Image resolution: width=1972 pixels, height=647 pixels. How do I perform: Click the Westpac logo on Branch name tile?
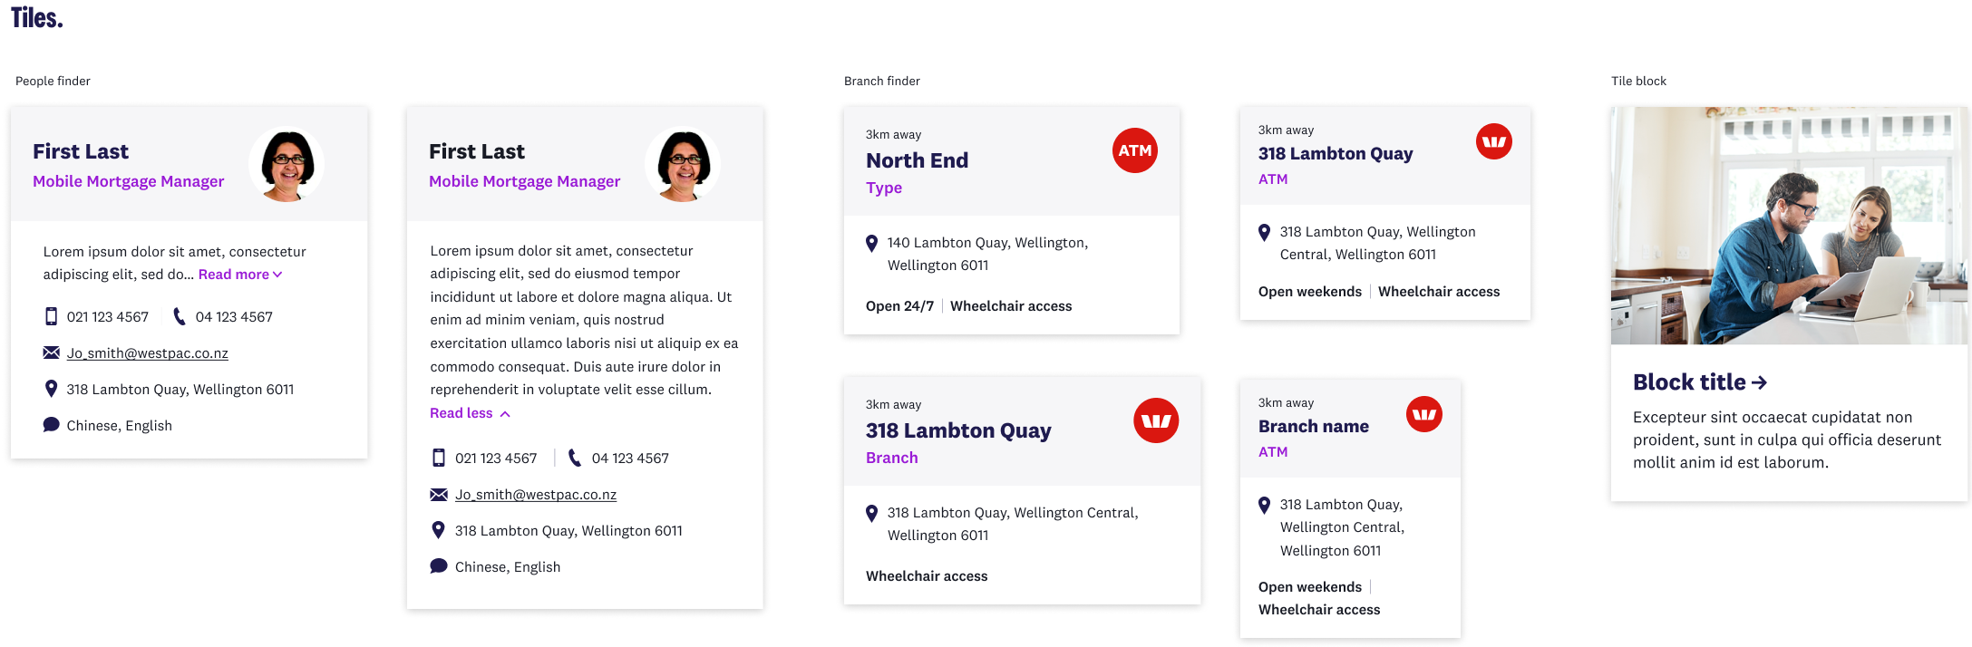1423,414
